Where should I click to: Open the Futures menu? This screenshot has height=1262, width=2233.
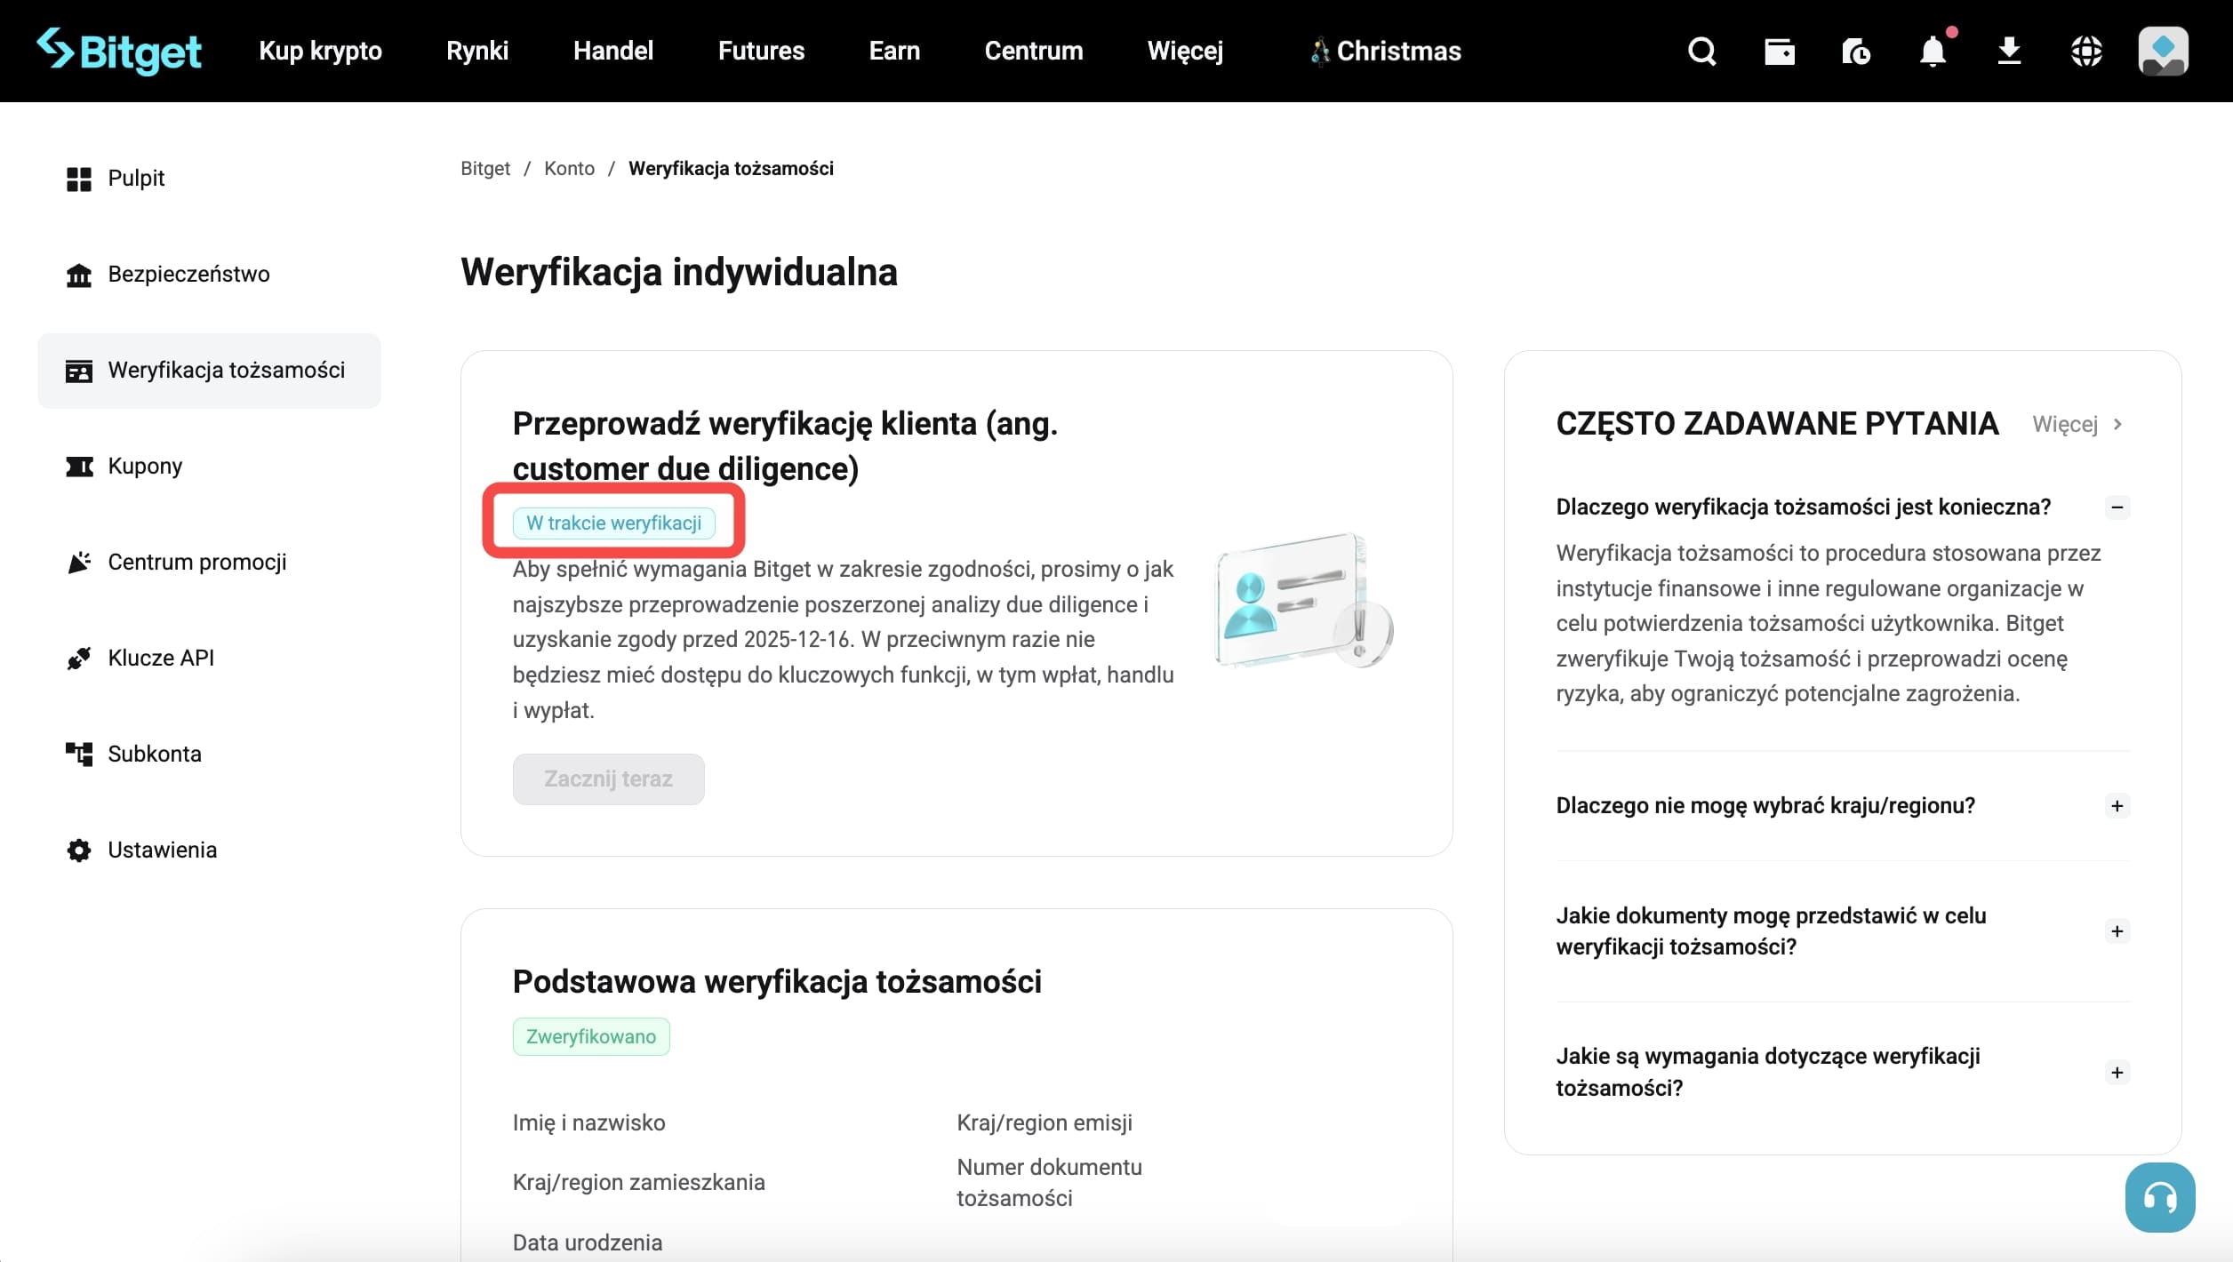click(761, 51)
